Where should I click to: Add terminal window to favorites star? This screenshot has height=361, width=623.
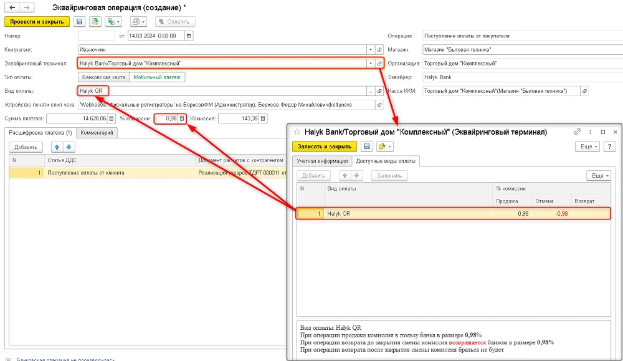click(x=297, y=132)
